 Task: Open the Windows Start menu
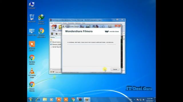[x=31, y=99]
